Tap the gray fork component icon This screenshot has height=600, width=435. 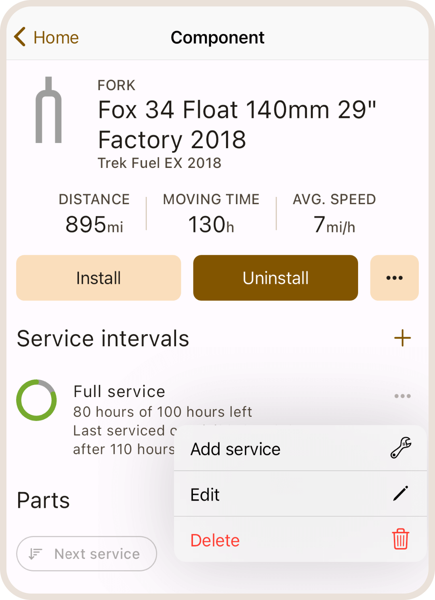coord(49,110)
